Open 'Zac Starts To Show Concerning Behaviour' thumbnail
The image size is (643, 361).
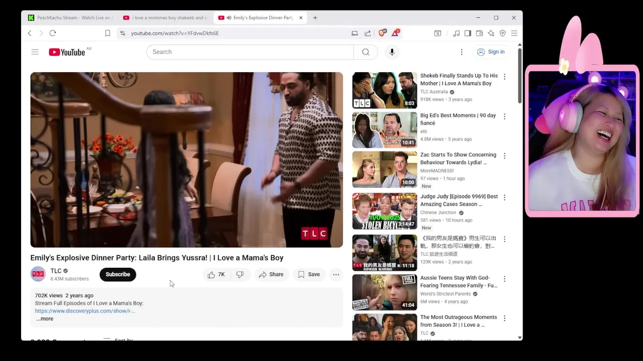pos(384,169)
